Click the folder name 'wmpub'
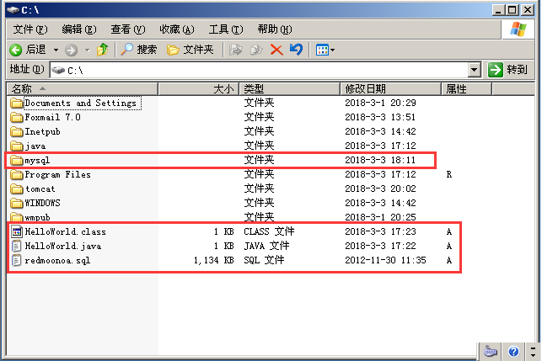The height and width of the screenshot is (361, 542). click(37, 217)
